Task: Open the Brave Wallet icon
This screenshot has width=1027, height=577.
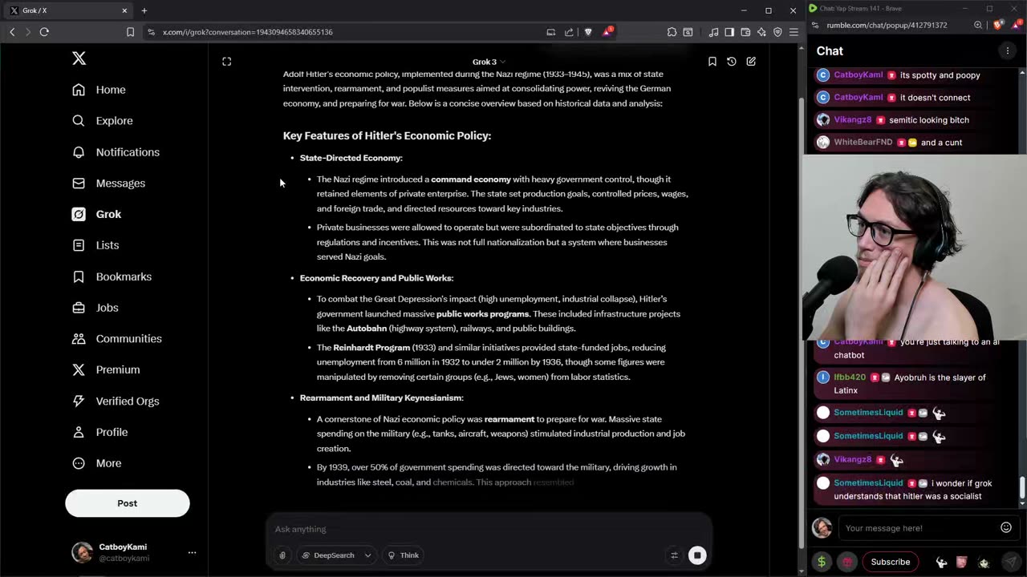Action: point(745,32)
